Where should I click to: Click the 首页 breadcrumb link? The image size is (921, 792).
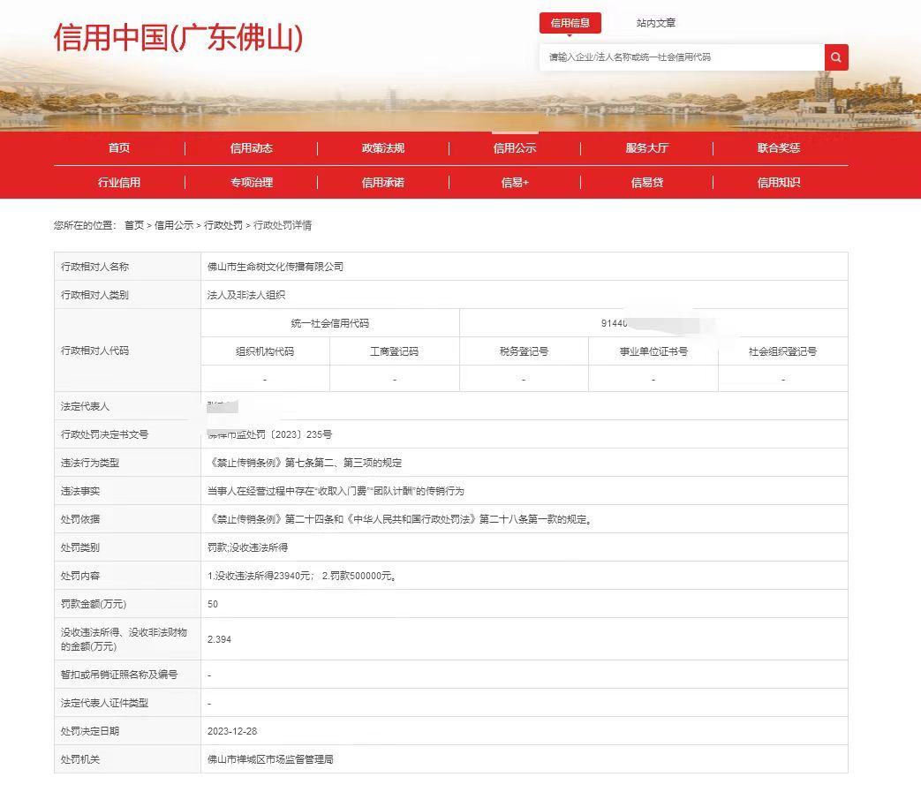(133, 226)
